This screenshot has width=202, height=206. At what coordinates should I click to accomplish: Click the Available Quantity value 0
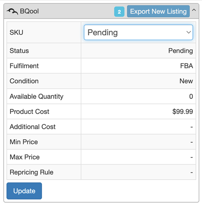tap(191, 97)
